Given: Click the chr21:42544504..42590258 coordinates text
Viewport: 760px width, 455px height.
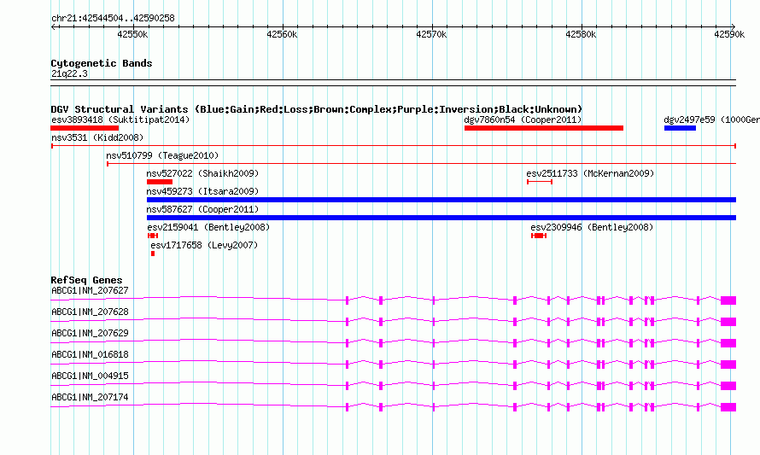Looking at the screenshot, I should pos(113,19).
